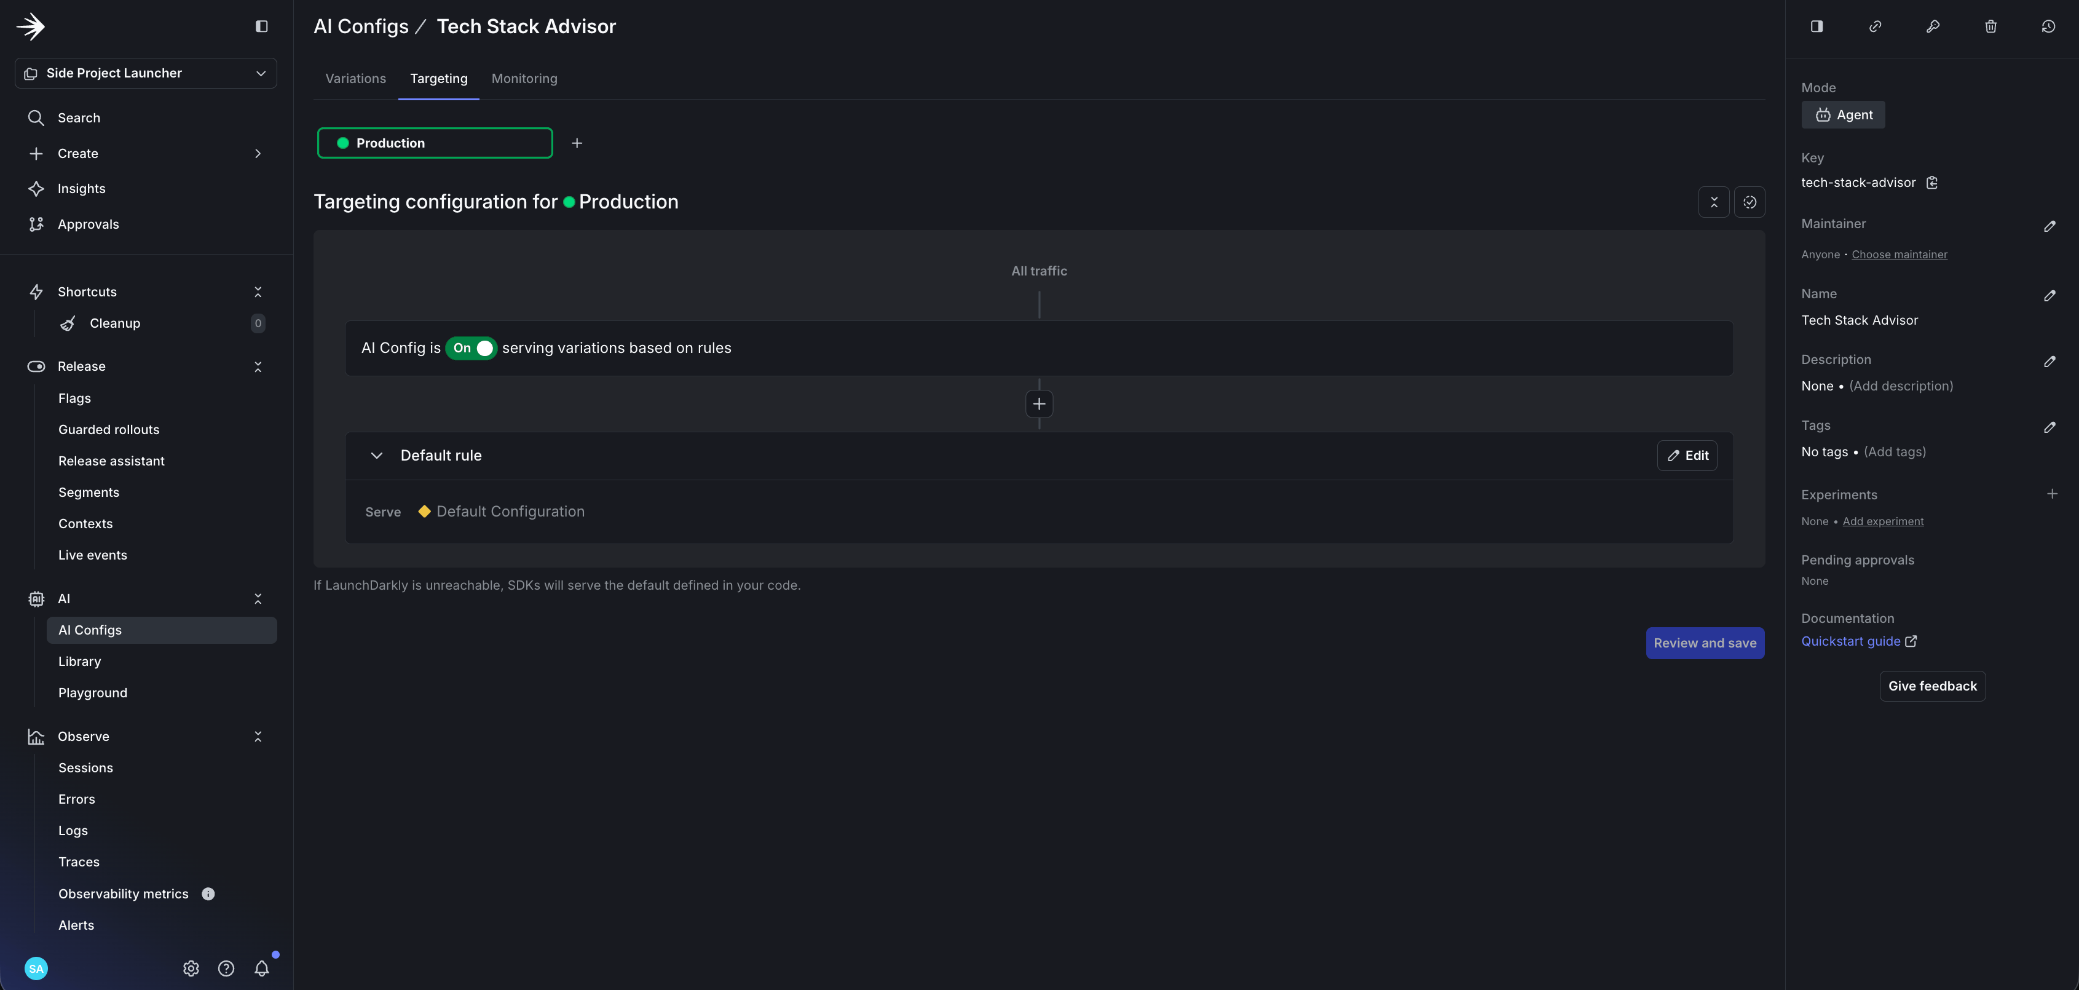Open the Side Project Launcher project dropdown
The image size is (2079, 990).
[146, 73]
